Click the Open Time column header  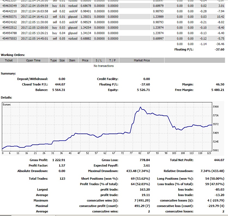pyautogui.click(x=33, y=60)
